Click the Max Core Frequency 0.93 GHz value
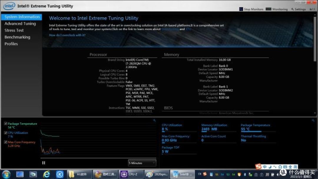This screenshot has width=318, height=179. point(169,140)
